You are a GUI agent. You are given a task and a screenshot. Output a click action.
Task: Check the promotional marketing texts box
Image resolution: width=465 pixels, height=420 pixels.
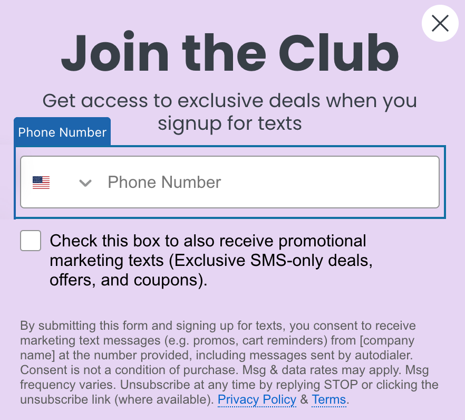tap(30, 241)
